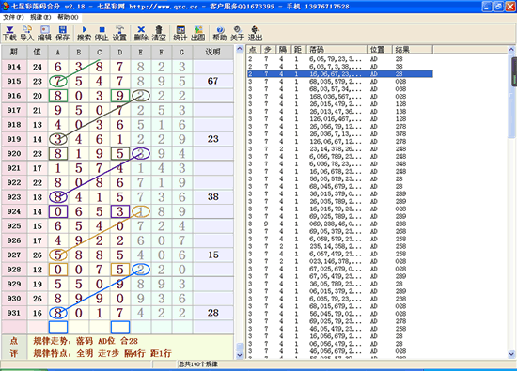The height and width of the screenshot is (371, 517).
Task: Minimize the application window
Action: pyautogui.click(x=487, y=7)
